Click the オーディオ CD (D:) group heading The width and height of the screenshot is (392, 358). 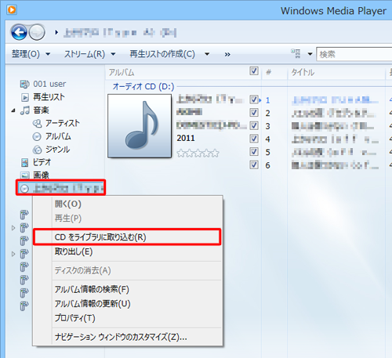click(x=143, y=86)
